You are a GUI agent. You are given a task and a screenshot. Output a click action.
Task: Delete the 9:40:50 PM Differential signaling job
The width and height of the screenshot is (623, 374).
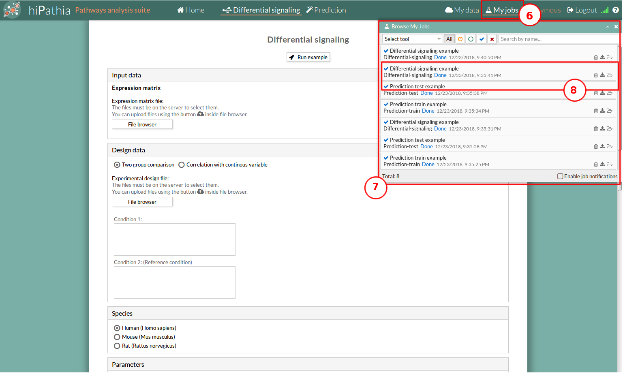[595, 58]
